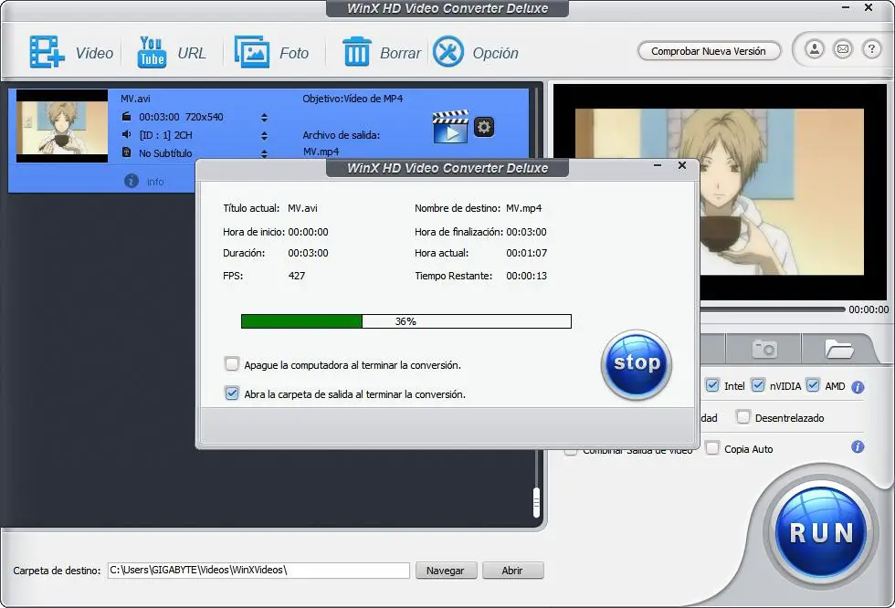Enable the Copia Auto checkbox
Viewport: 895px width, 608px height.
click(711, 448)
